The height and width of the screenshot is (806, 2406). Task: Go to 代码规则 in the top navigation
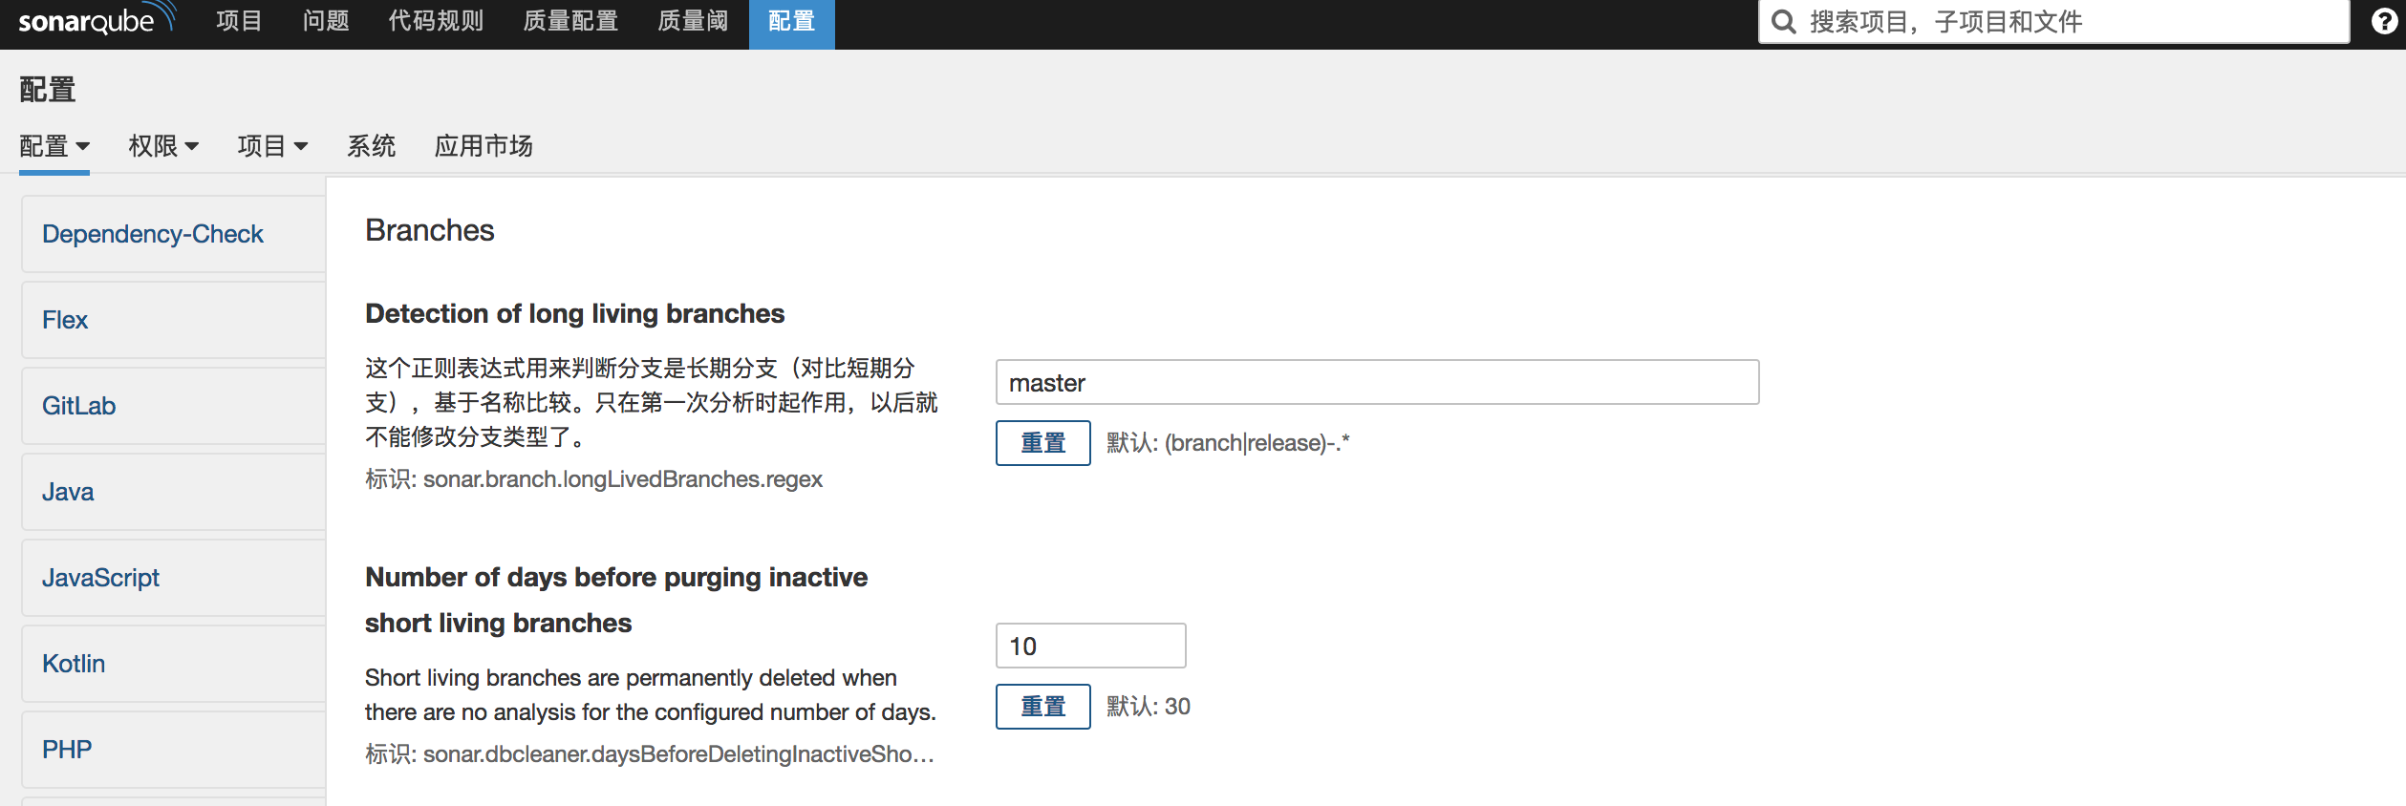pyautogui.click(x=436, y=21)
